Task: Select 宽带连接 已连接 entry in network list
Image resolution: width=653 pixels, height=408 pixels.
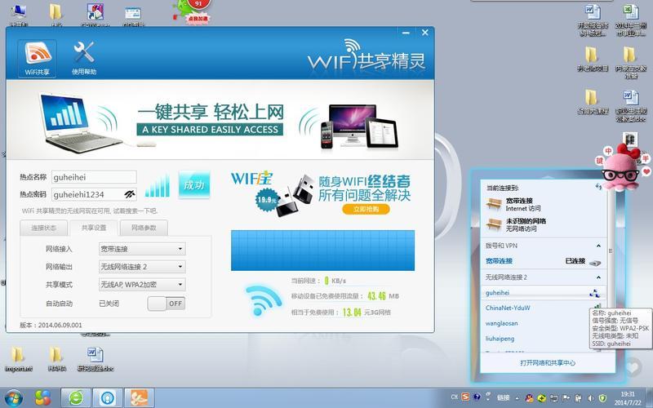Action: 543,261
